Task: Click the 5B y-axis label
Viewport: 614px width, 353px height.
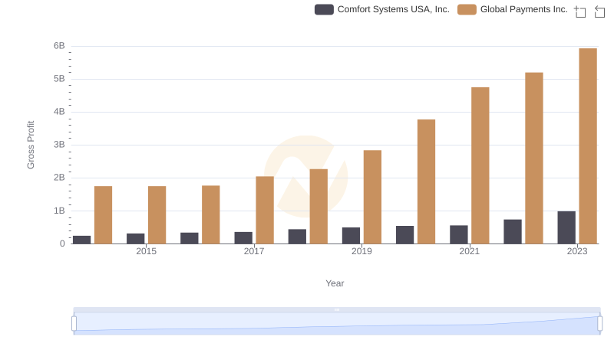Action: pyautogui.click(x=59, y=79)
